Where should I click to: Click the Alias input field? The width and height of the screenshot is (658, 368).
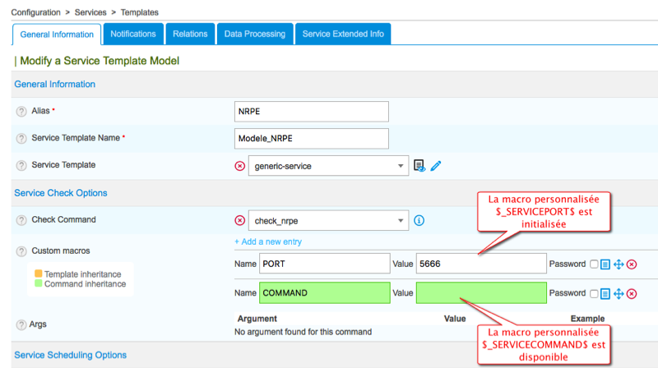pyautogui.click(x=312, y=111)
